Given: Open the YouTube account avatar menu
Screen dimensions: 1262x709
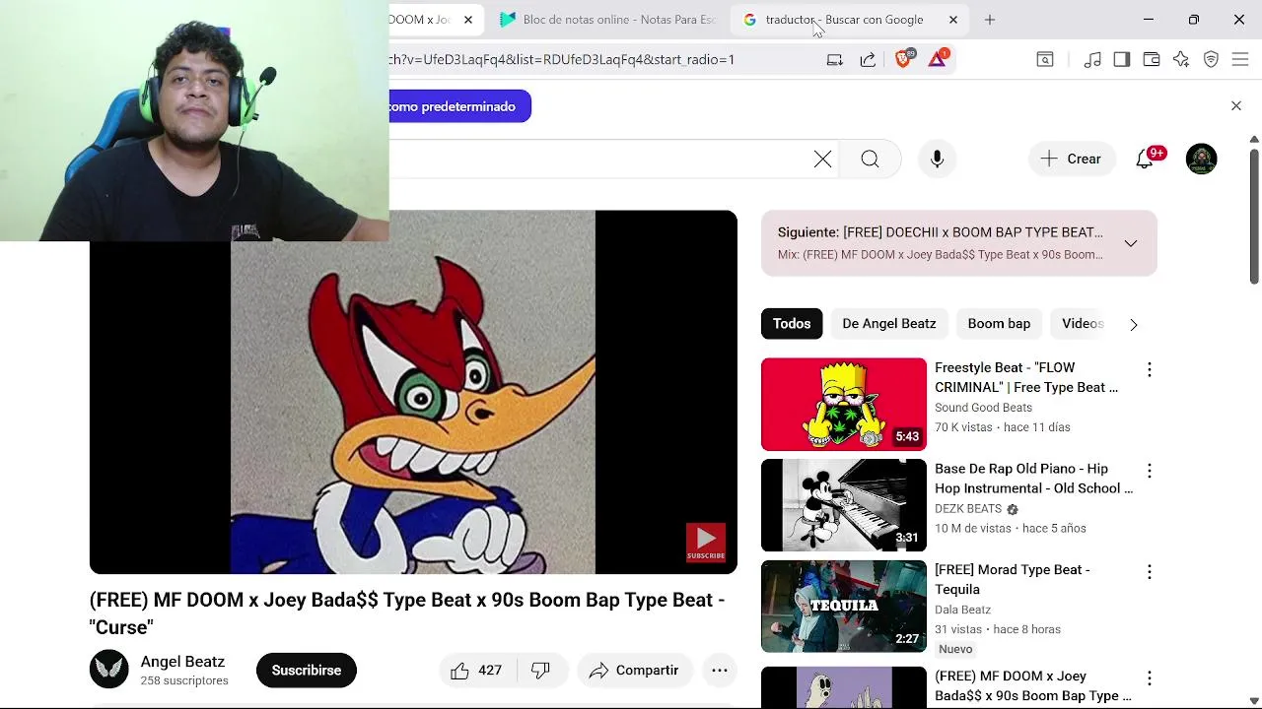Looking at the screenshot, I should click(x=1201, y=159).
